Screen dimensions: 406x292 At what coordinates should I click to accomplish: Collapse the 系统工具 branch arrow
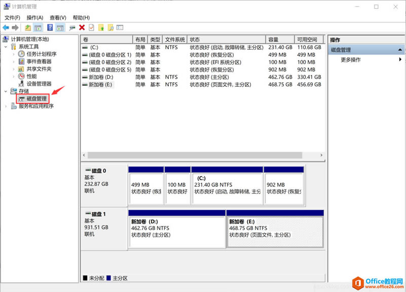click(6, 47)
